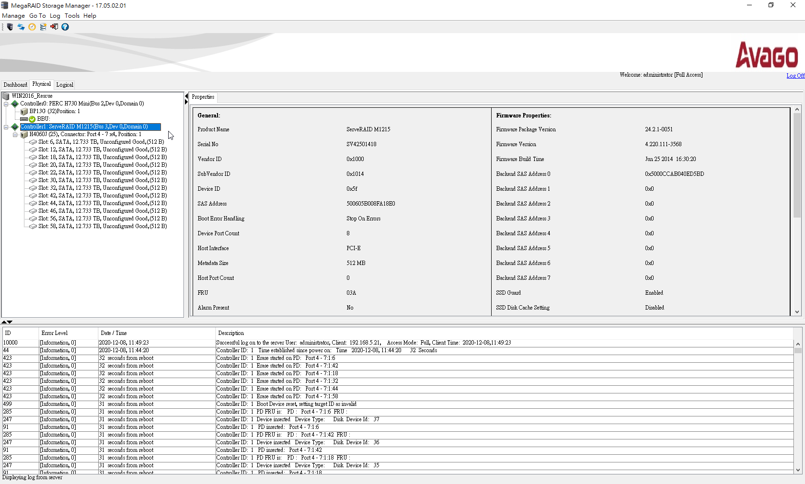Click the SAS Address value 500605B008FA18E0
805x484 pixels.
coord(371,204)
